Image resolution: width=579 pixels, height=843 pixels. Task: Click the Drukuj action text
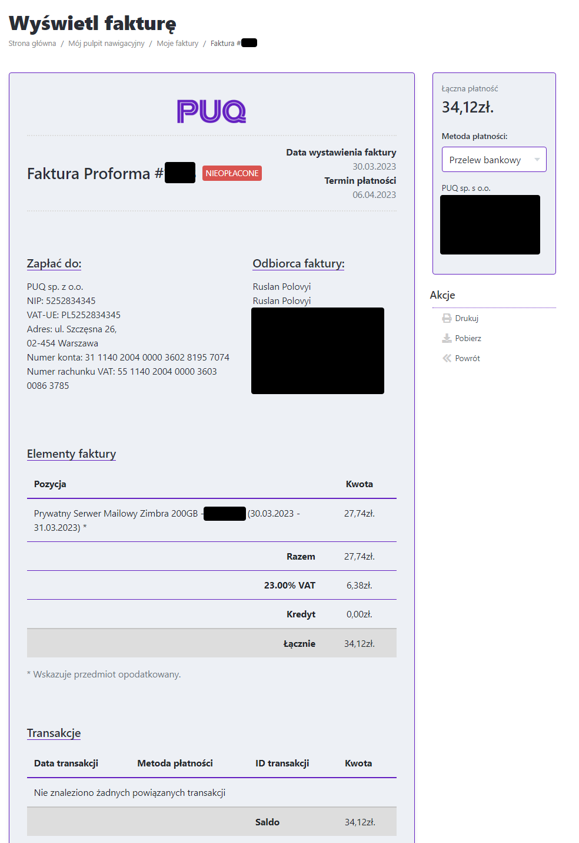(467, 318)
